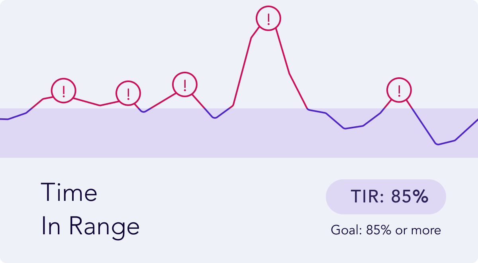The height and width of the screenshot is (263, 478).
Task: Open the third exclamation alert from left
Action: tap(185, 84)
